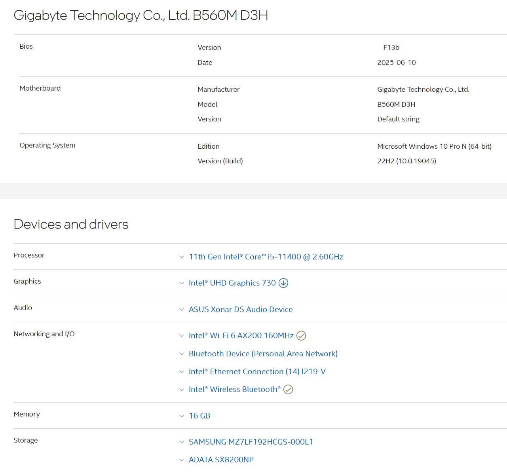507x475 pixels.
Task: Click the Storage category label
Action: [26, 440]
